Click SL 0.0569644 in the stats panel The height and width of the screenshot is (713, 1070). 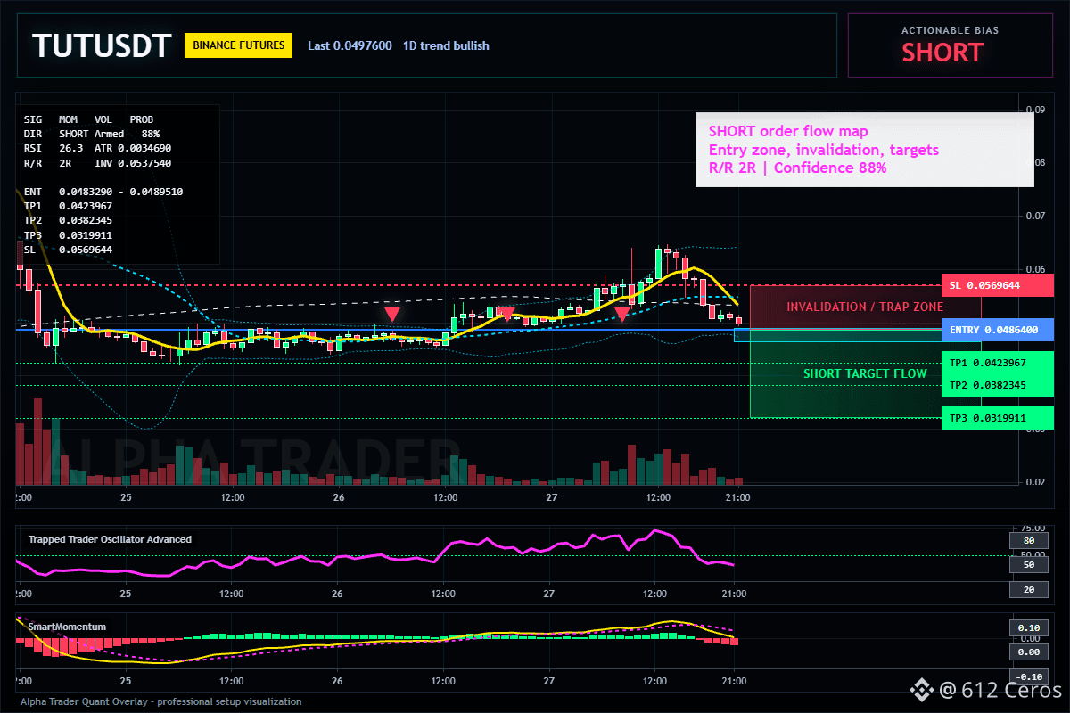pyautogui.click(x=68, y=250)
